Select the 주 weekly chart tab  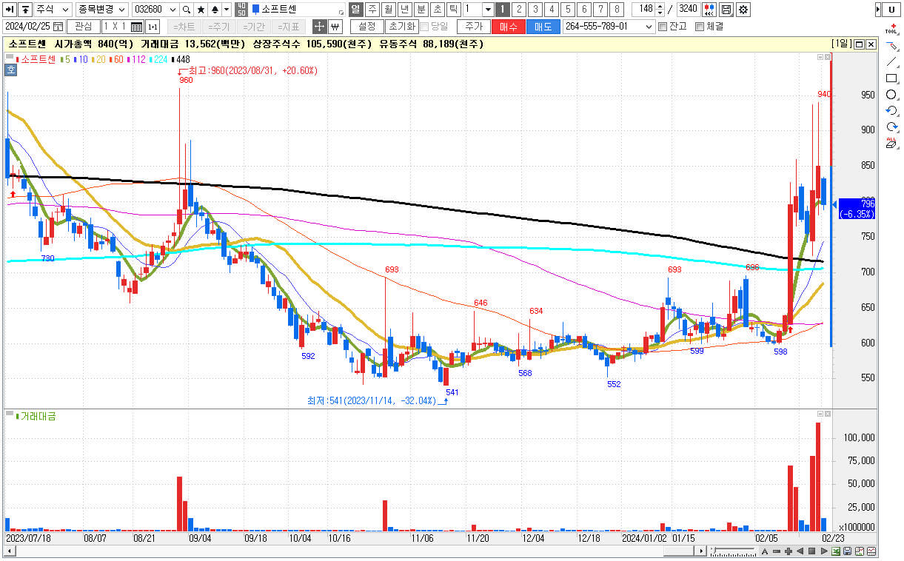371,10
